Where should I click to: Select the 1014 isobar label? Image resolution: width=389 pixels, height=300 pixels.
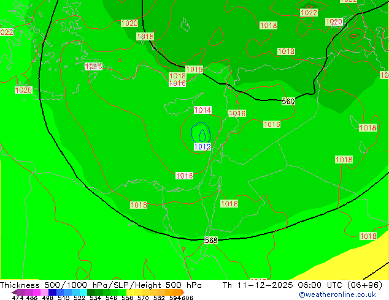[x=202, y=110]
